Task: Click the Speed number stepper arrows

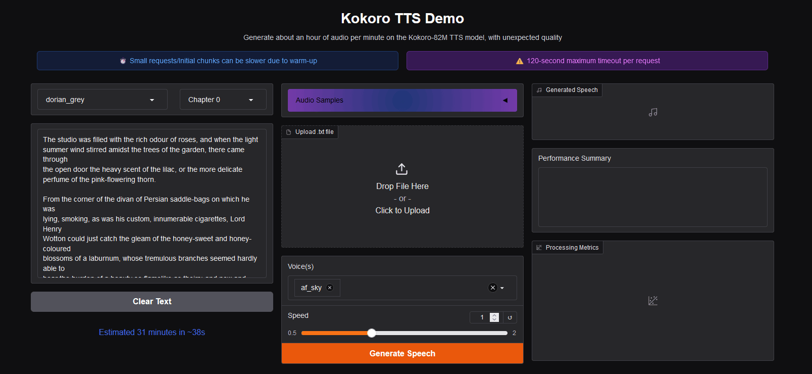Action: pyautogui.click(x=494, y=317)
